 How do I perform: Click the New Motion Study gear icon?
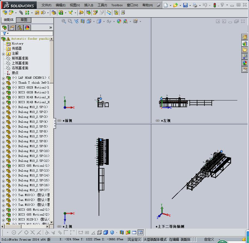81,12
